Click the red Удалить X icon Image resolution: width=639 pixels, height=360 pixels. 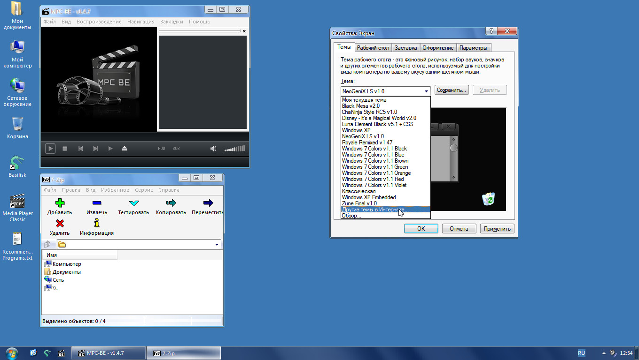60,224
